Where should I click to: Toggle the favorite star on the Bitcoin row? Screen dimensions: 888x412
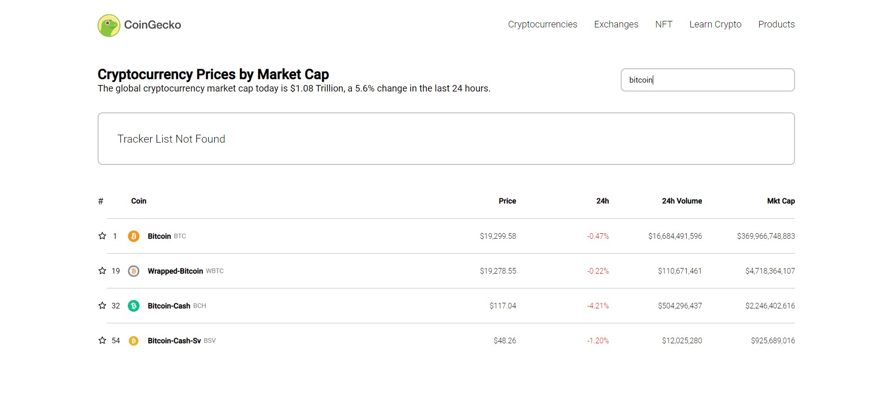point(101,236)
